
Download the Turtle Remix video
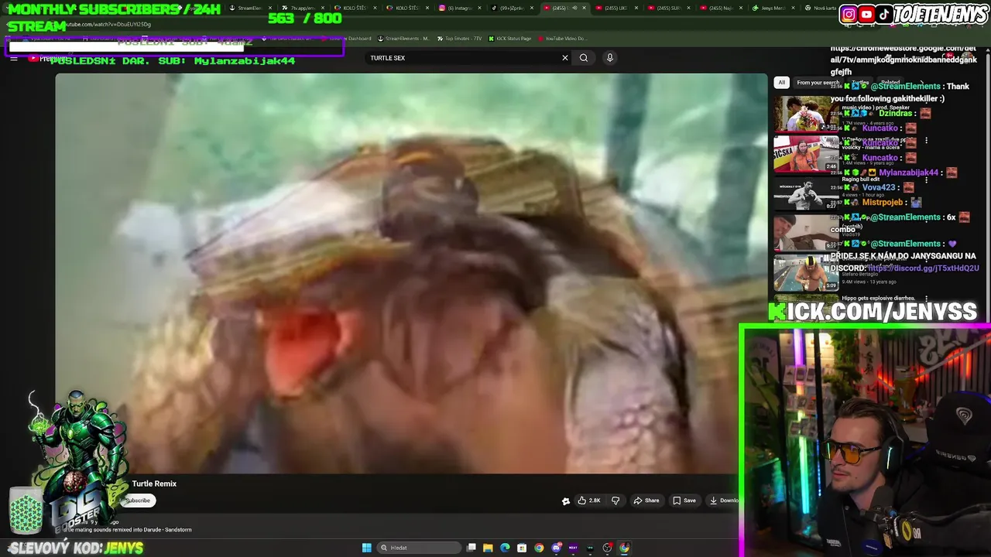coord(724,501)
